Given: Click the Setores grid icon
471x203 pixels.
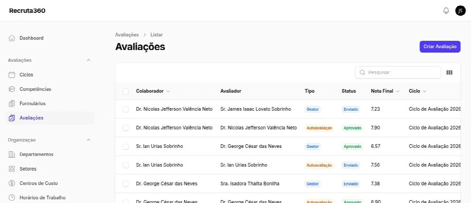Looking at the screenshot, I should [12, 169].
